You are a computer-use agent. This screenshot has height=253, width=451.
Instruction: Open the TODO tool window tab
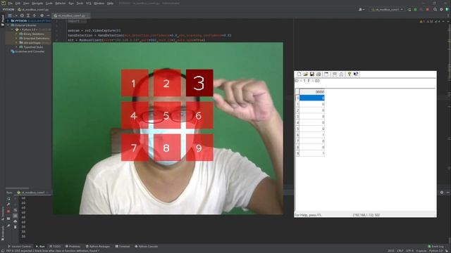[56, 247]
